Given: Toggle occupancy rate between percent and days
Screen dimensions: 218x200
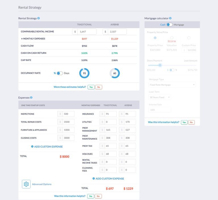Looking at the screenshot, I should [x=60, y=73].
